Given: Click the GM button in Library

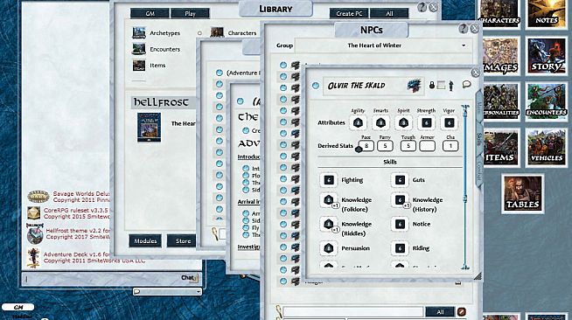Looking at the screenshot, I should coord(150,13).
